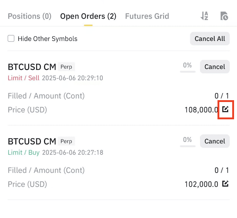Click the 102,000.0 price value
The width and height of the screenshot is (237, 218).
[201, 184]
